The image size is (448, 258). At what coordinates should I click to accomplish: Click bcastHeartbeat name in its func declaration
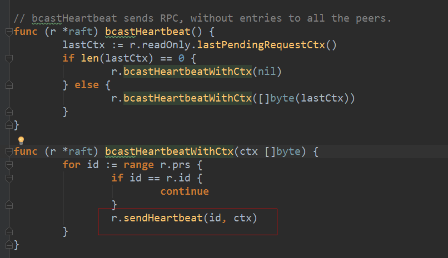click(148, 32)
